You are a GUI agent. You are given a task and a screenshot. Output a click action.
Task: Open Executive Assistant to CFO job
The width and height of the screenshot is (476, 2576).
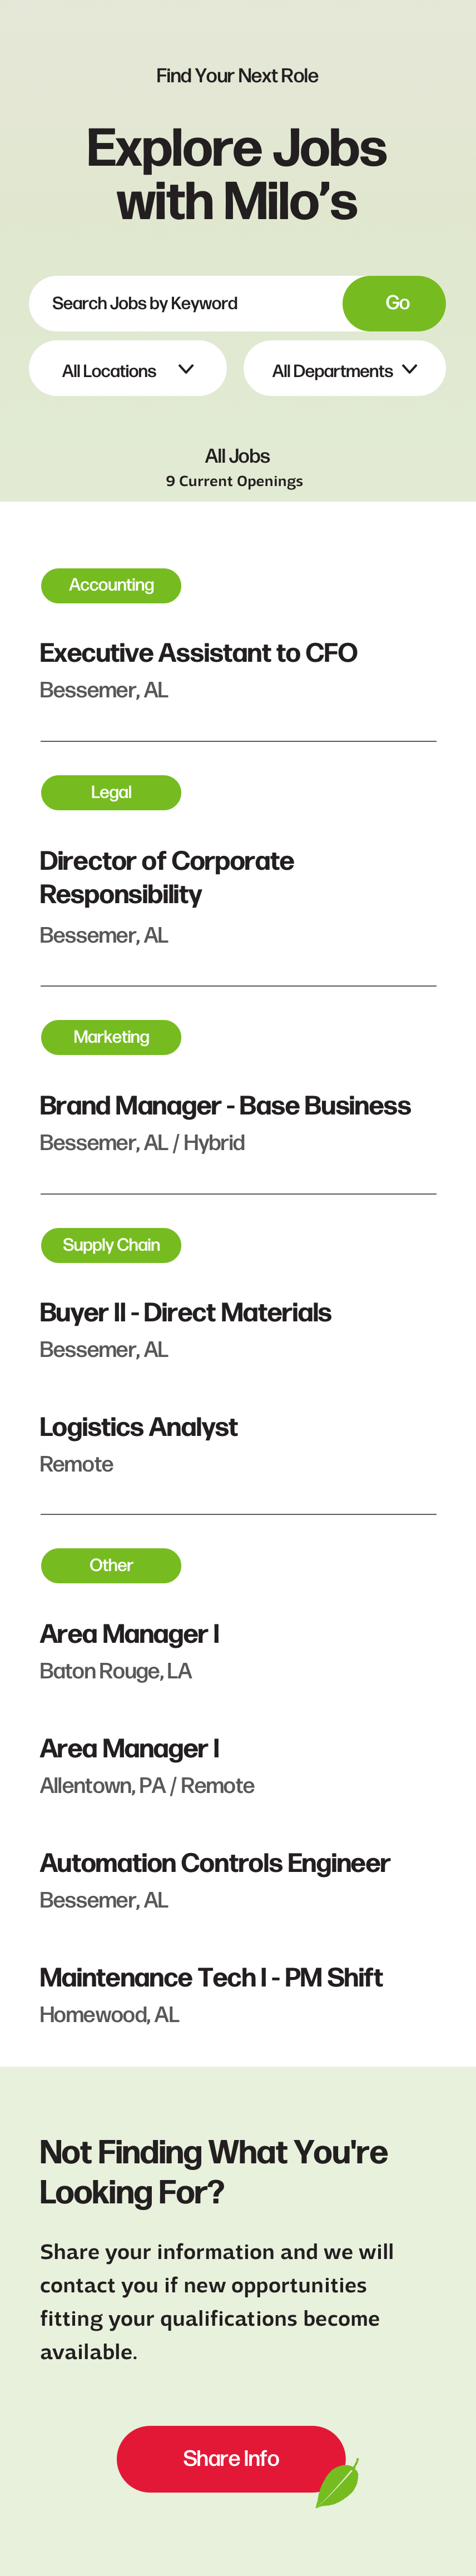198,653
